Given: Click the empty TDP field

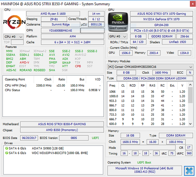Looking at the screenshot, I should (x=17, y=42).
